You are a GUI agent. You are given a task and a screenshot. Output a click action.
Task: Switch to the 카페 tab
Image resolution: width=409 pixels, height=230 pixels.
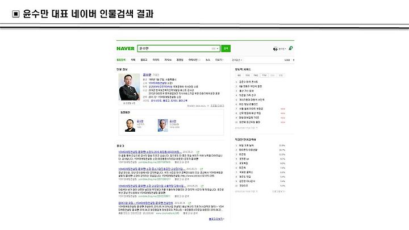point(133,60)
